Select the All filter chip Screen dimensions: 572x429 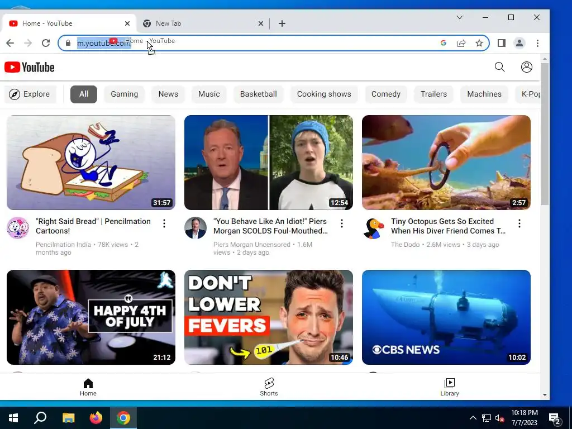[x=84, y=94]
